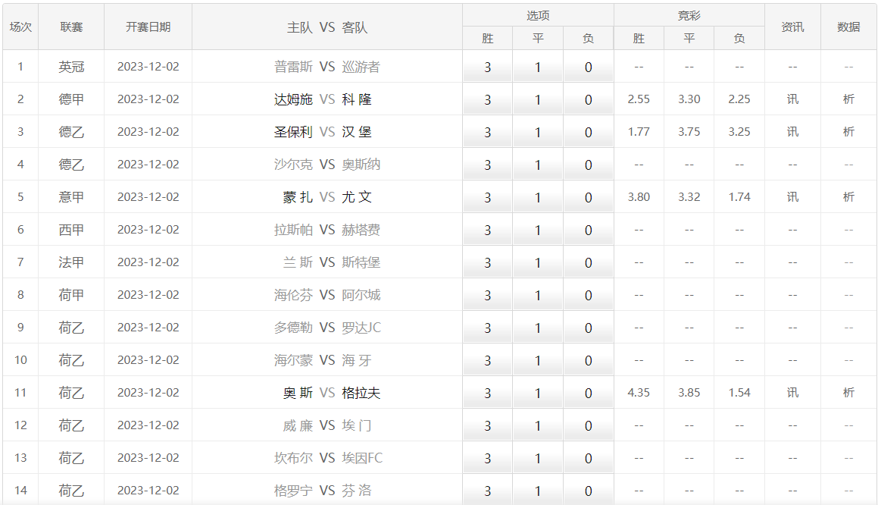Select draw 1 for 沙尔克 VS 奥斯纳
Viewport: 878px width, 505px height.
click(x=538, y=165)
